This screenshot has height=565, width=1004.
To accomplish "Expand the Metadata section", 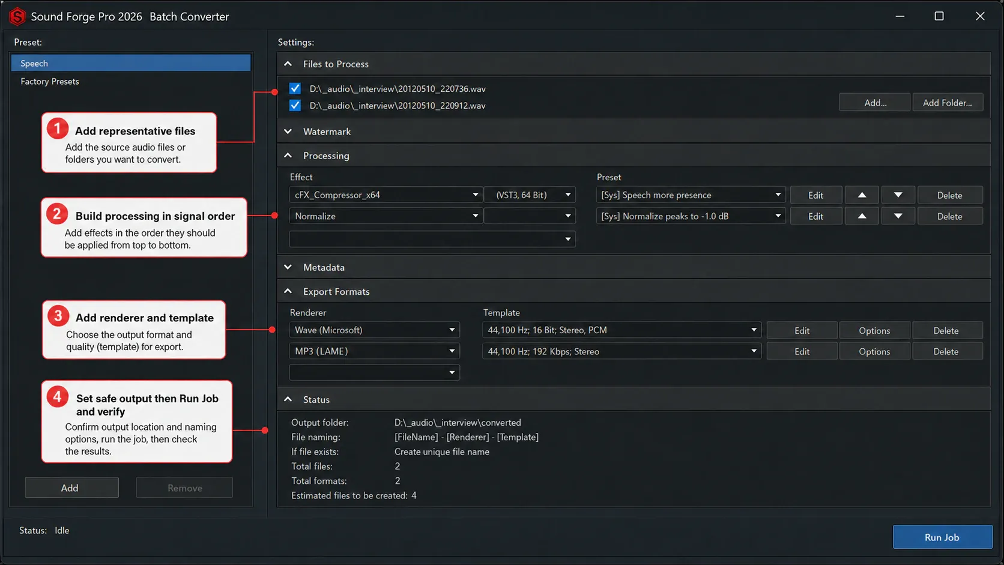I will [288, 267].
